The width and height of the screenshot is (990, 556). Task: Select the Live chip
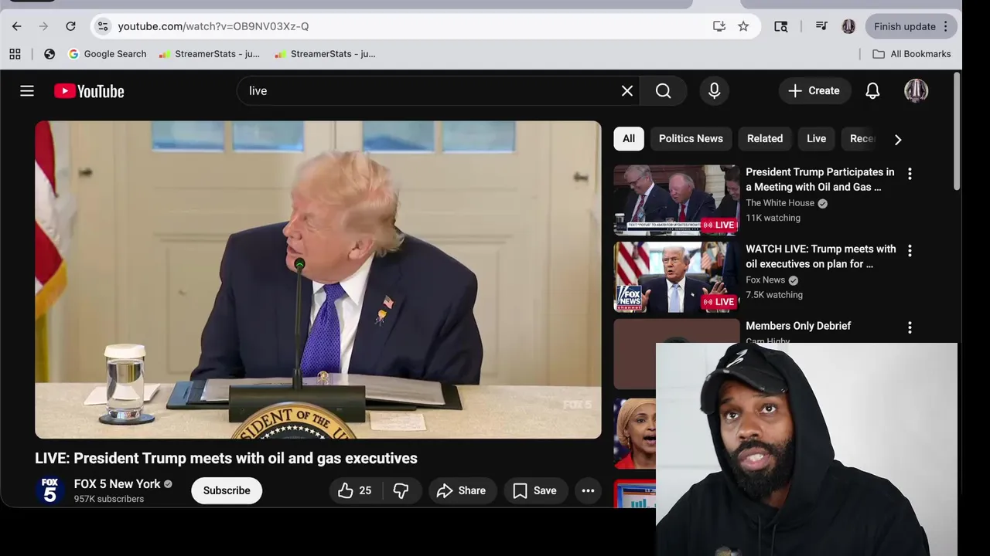[817, 139]
